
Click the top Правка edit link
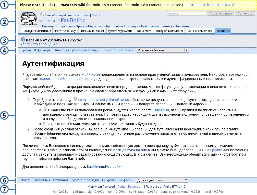(x=26, y=50)
